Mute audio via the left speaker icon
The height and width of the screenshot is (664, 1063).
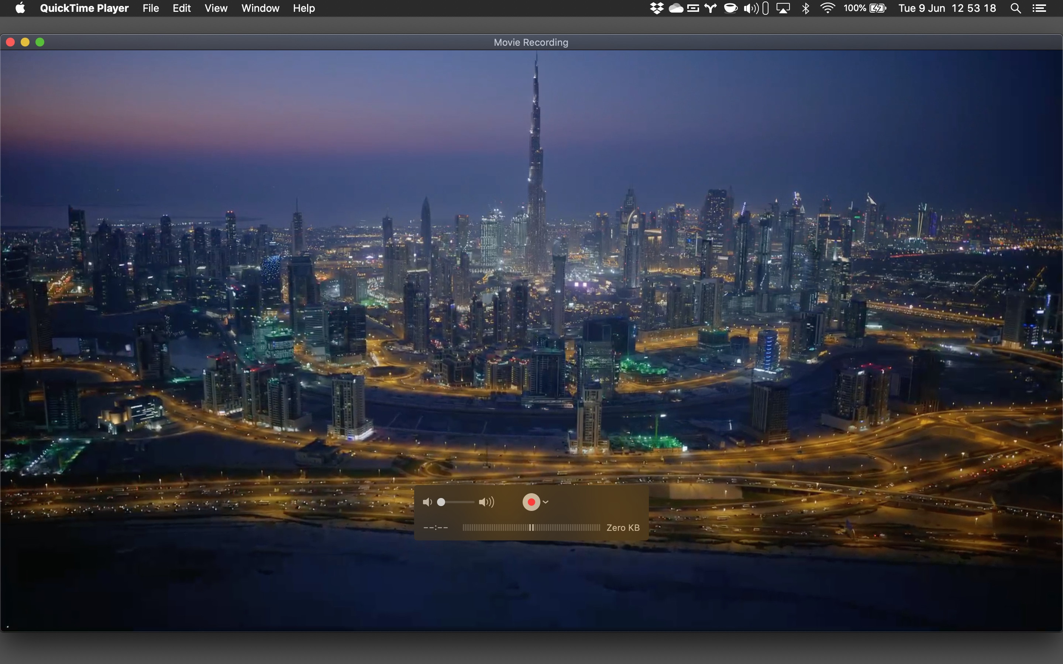428,502
